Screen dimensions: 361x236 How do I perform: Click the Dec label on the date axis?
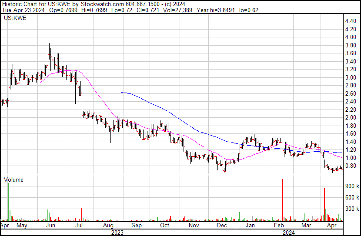(222, 226)
